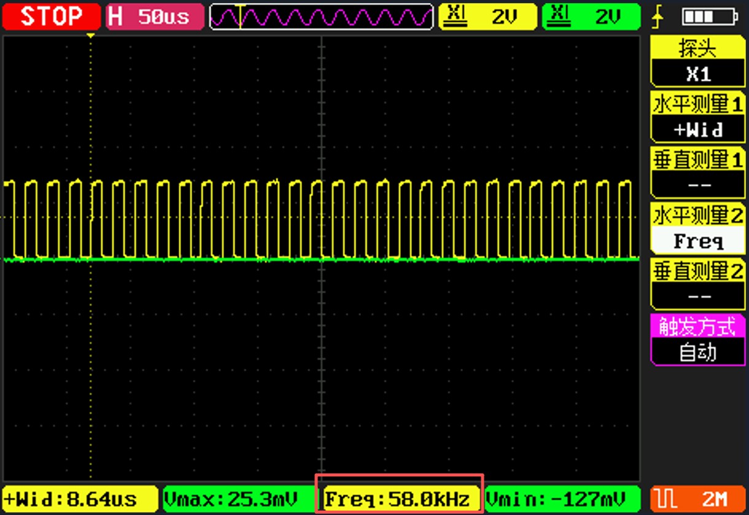Screen dimensions: 749x515
Task: Click the rising edge trigger icon
Action: pos(658,18)
